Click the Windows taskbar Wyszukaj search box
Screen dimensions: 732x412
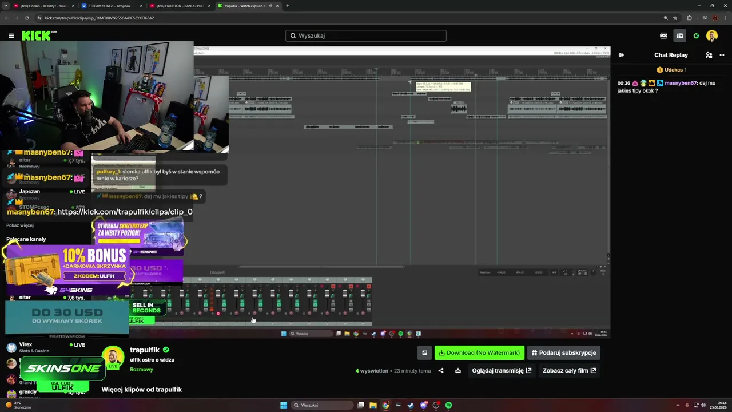click(x=322, y=405)
